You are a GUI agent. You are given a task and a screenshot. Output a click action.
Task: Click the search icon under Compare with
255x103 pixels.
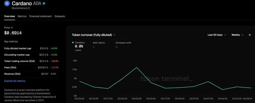pyautogui.click(x=116, y=47)
